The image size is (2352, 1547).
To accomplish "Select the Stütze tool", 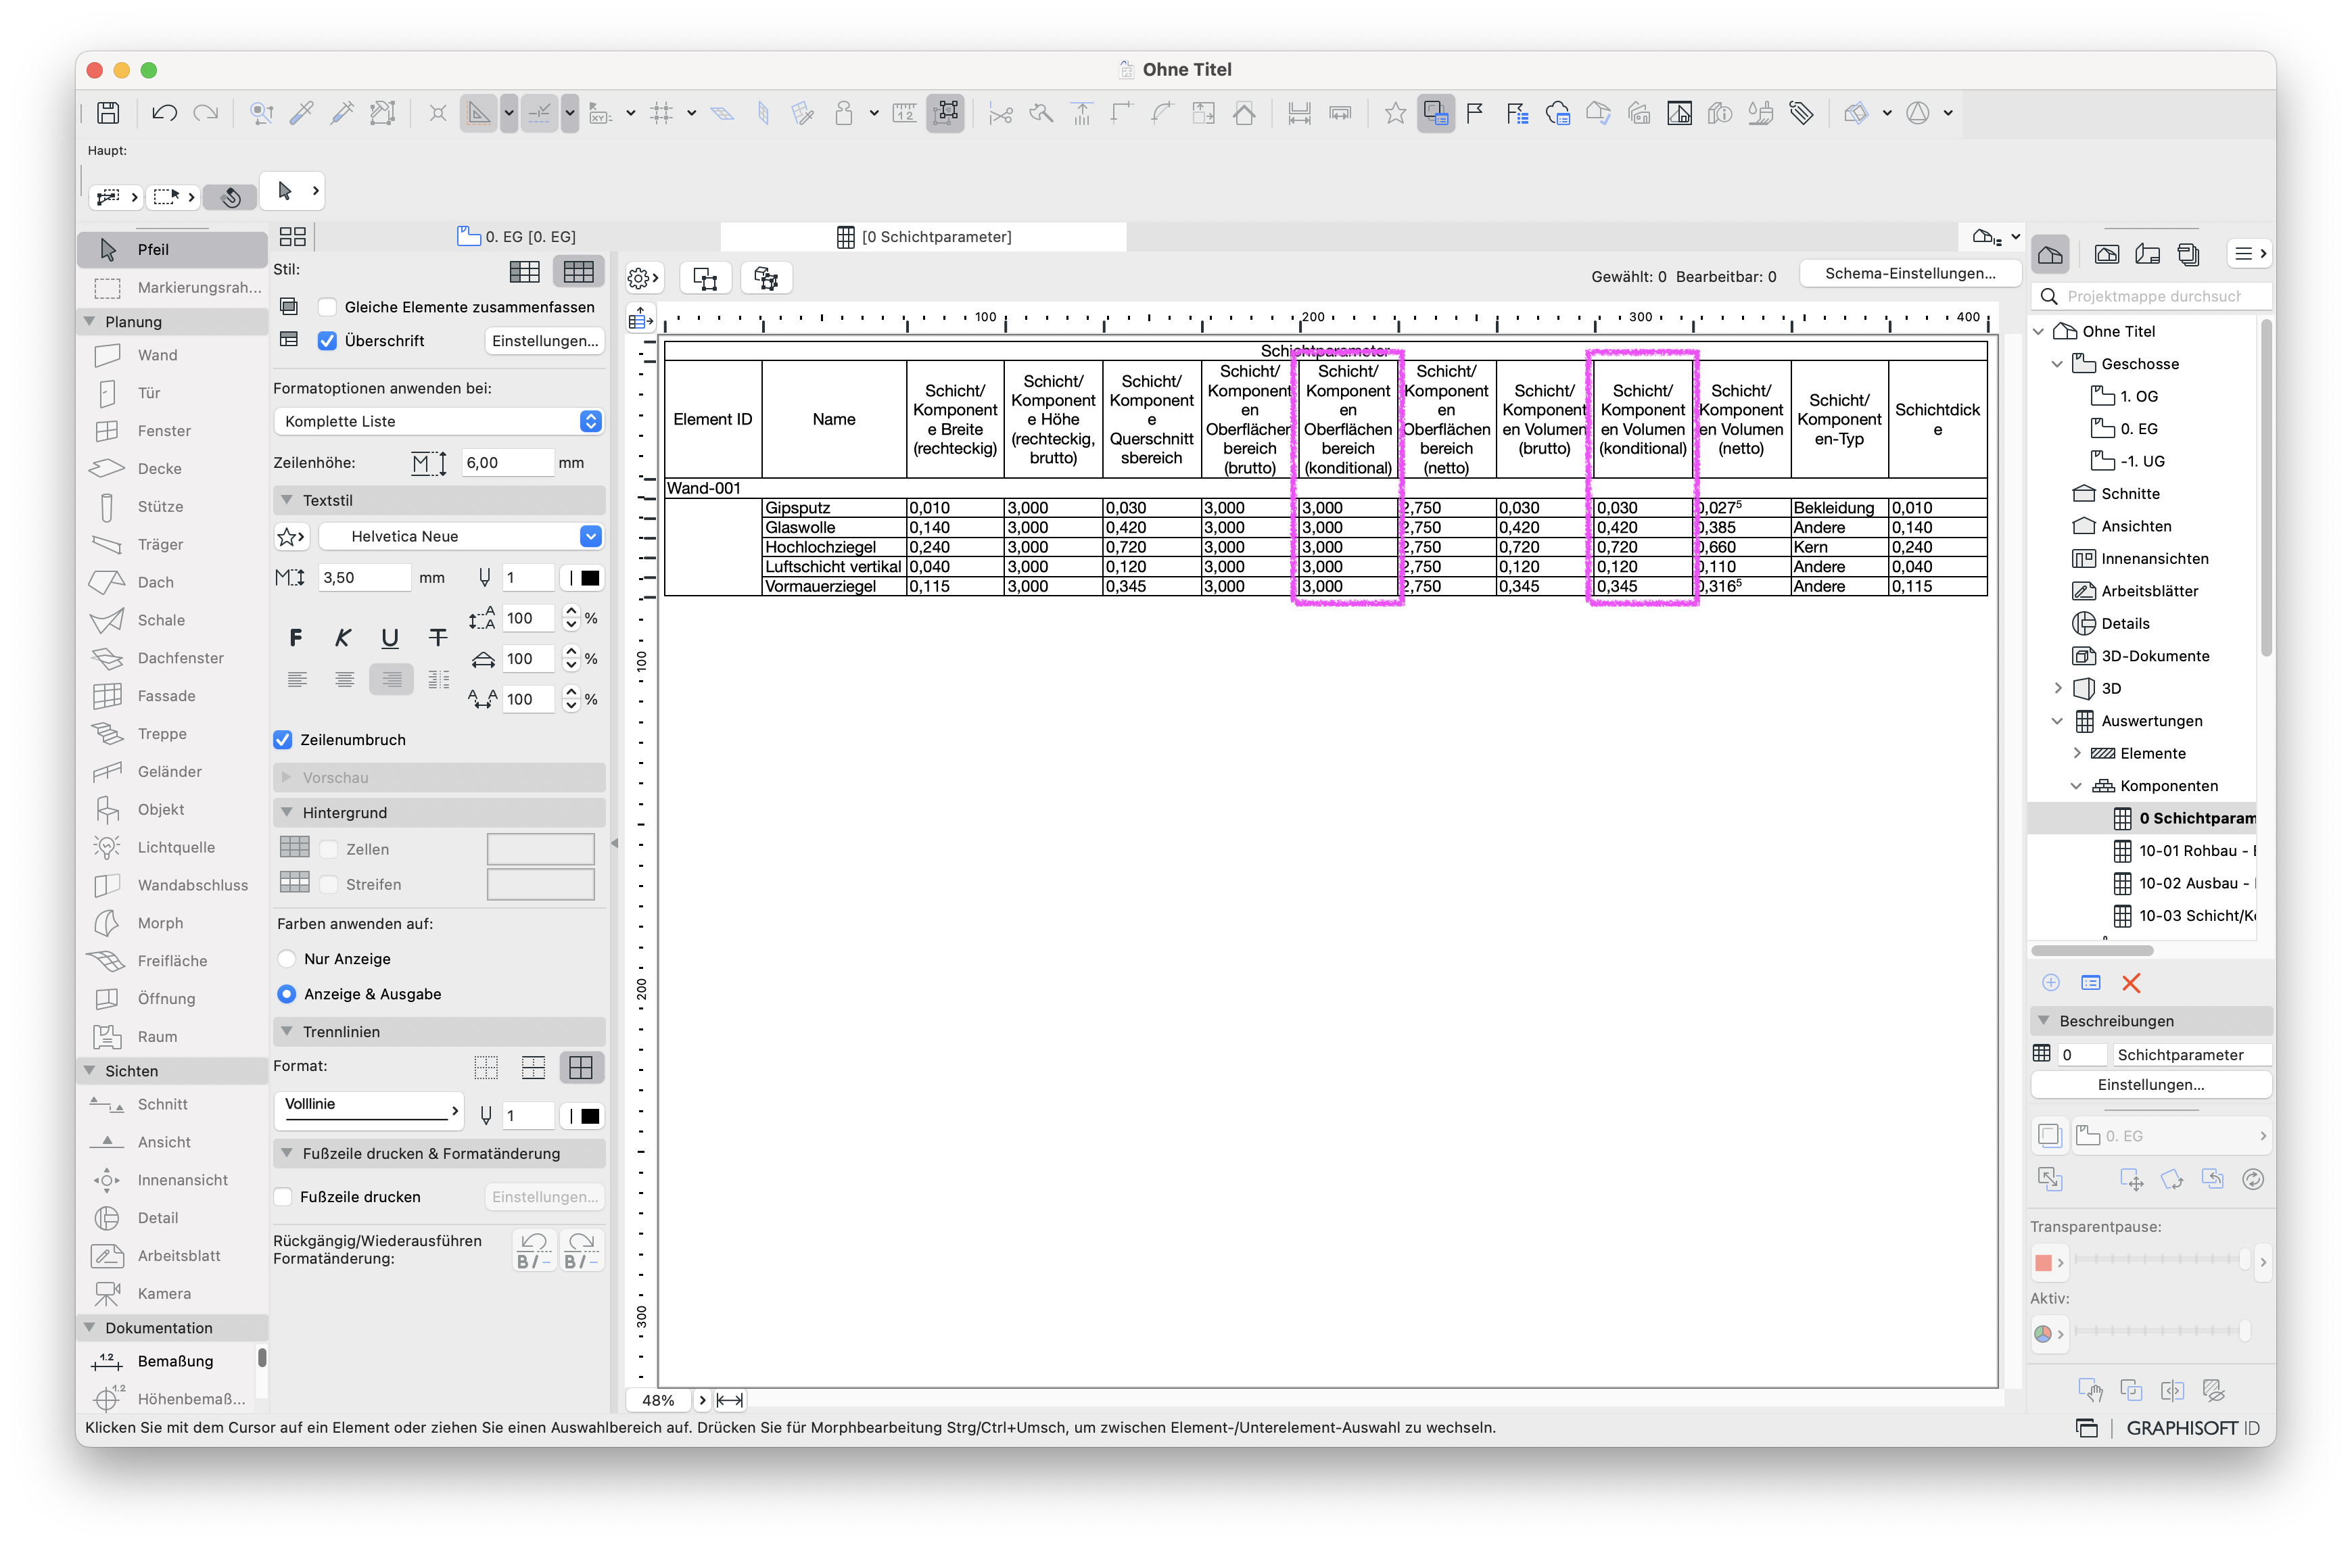I will 173,506.
